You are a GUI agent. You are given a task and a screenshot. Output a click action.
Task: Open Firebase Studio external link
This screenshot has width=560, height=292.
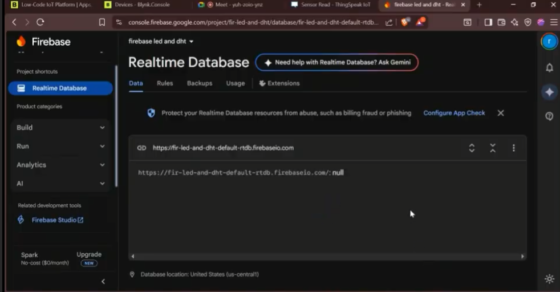[57, 220]
